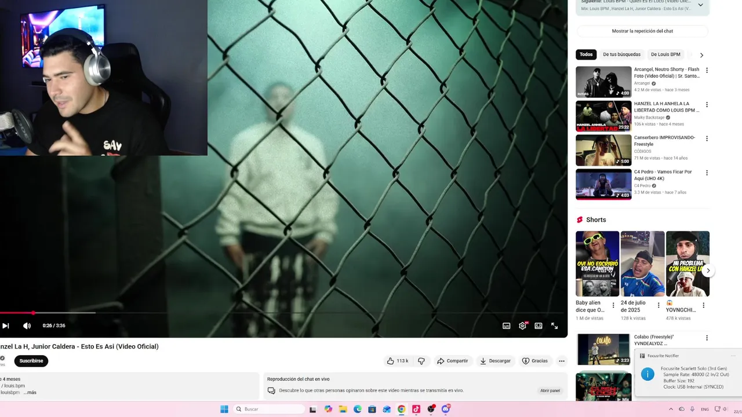Open the Baby alien dice que short
Image resolution: width=742 pixels, height=417 pixels.
[x=597, y=264]
